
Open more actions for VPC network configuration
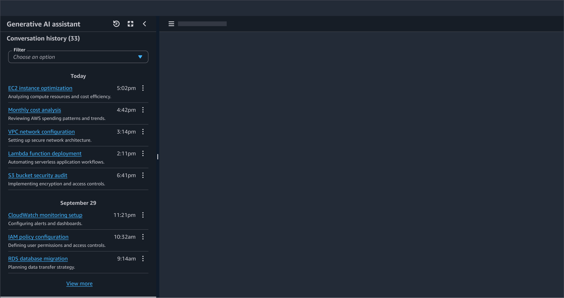coord(143,132)
